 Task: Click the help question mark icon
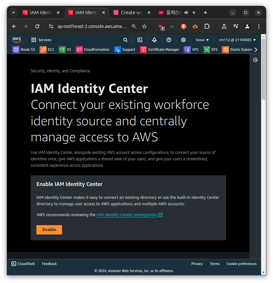[169, 40]
